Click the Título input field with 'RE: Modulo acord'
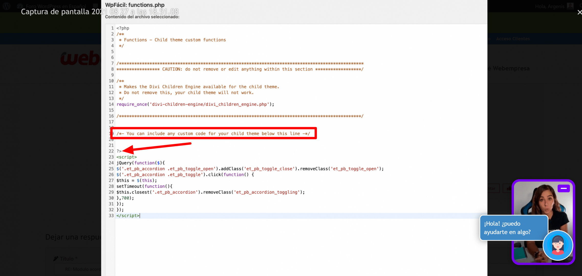Image resolution: width=582 pixels, height=276 pixels. 78,269
